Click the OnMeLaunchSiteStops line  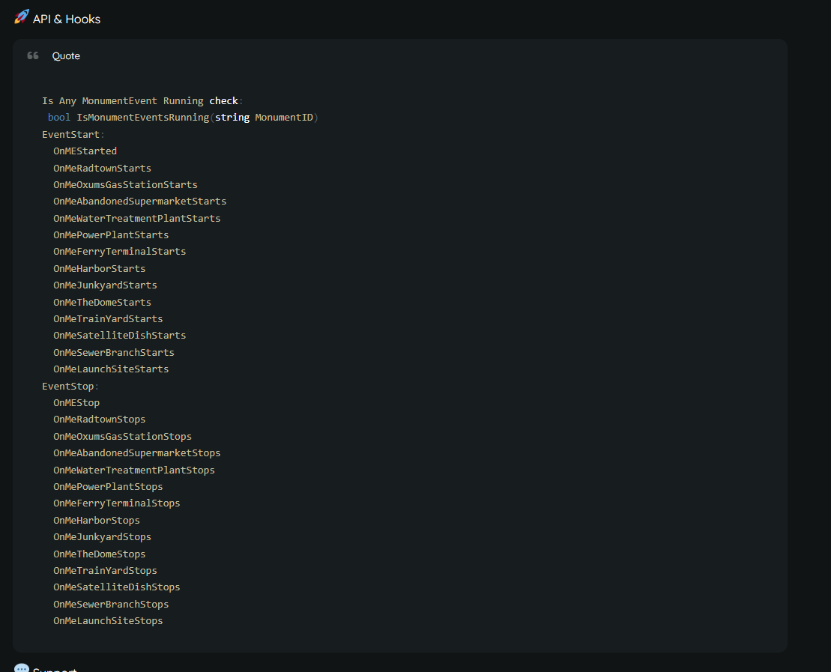click(x=108, y=620)
